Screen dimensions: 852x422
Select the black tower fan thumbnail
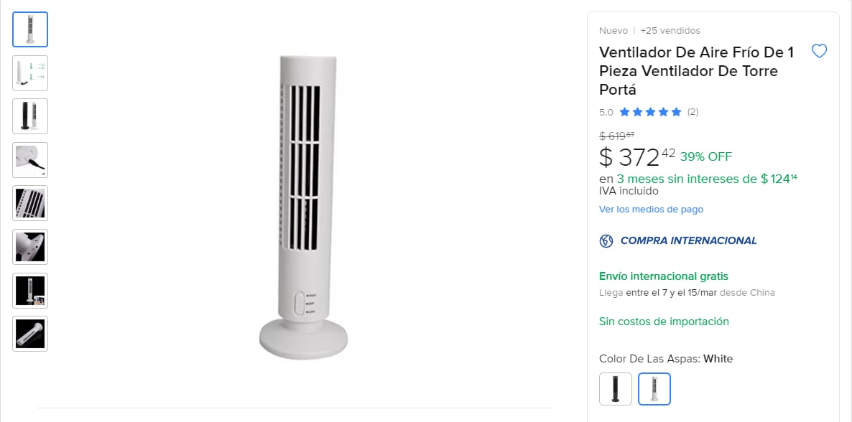(x=29, y=116)
